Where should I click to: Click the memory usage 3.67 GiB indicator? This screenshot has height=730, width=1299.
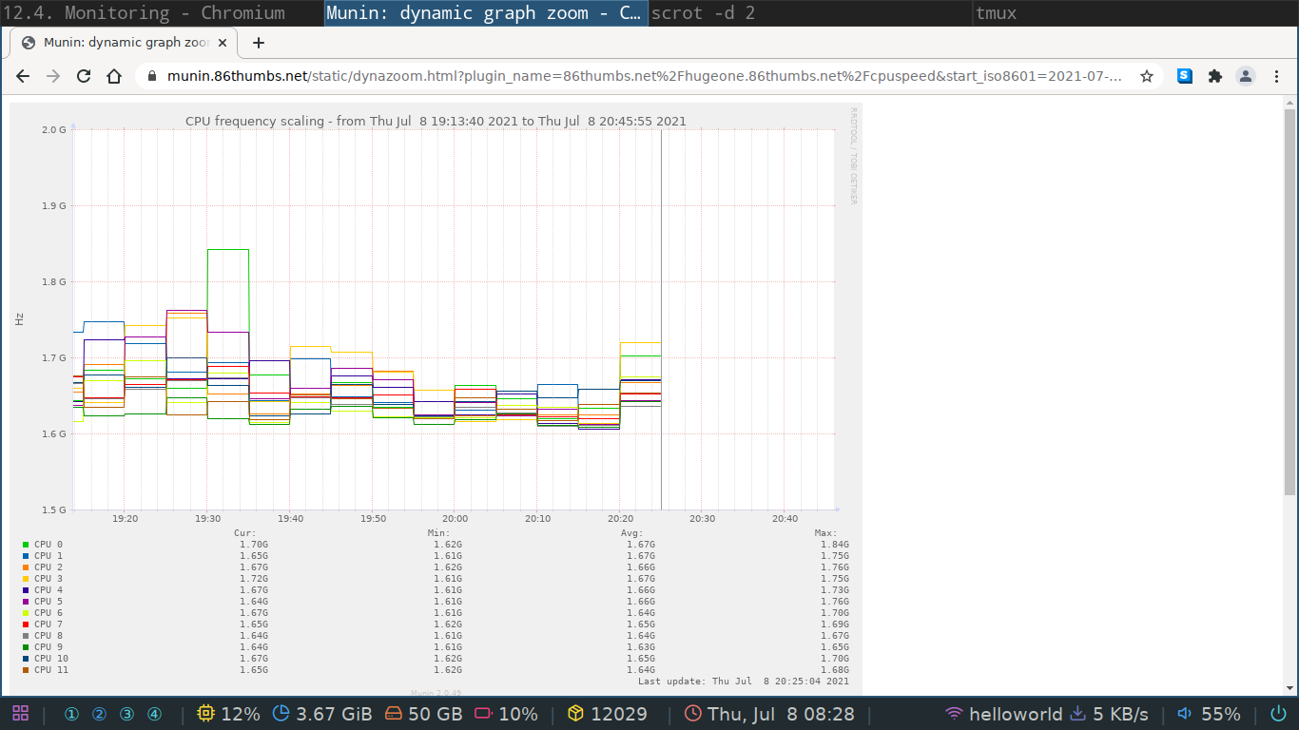[321, 714]
